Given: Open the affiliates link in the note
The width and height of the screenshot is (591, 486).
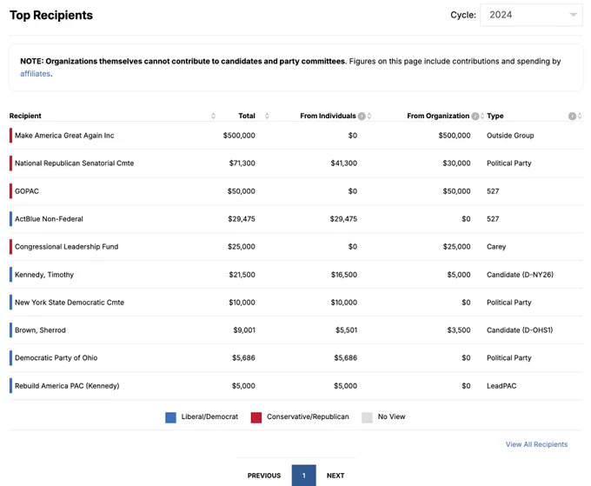Looking at the screenshot, I should point(35,74).
